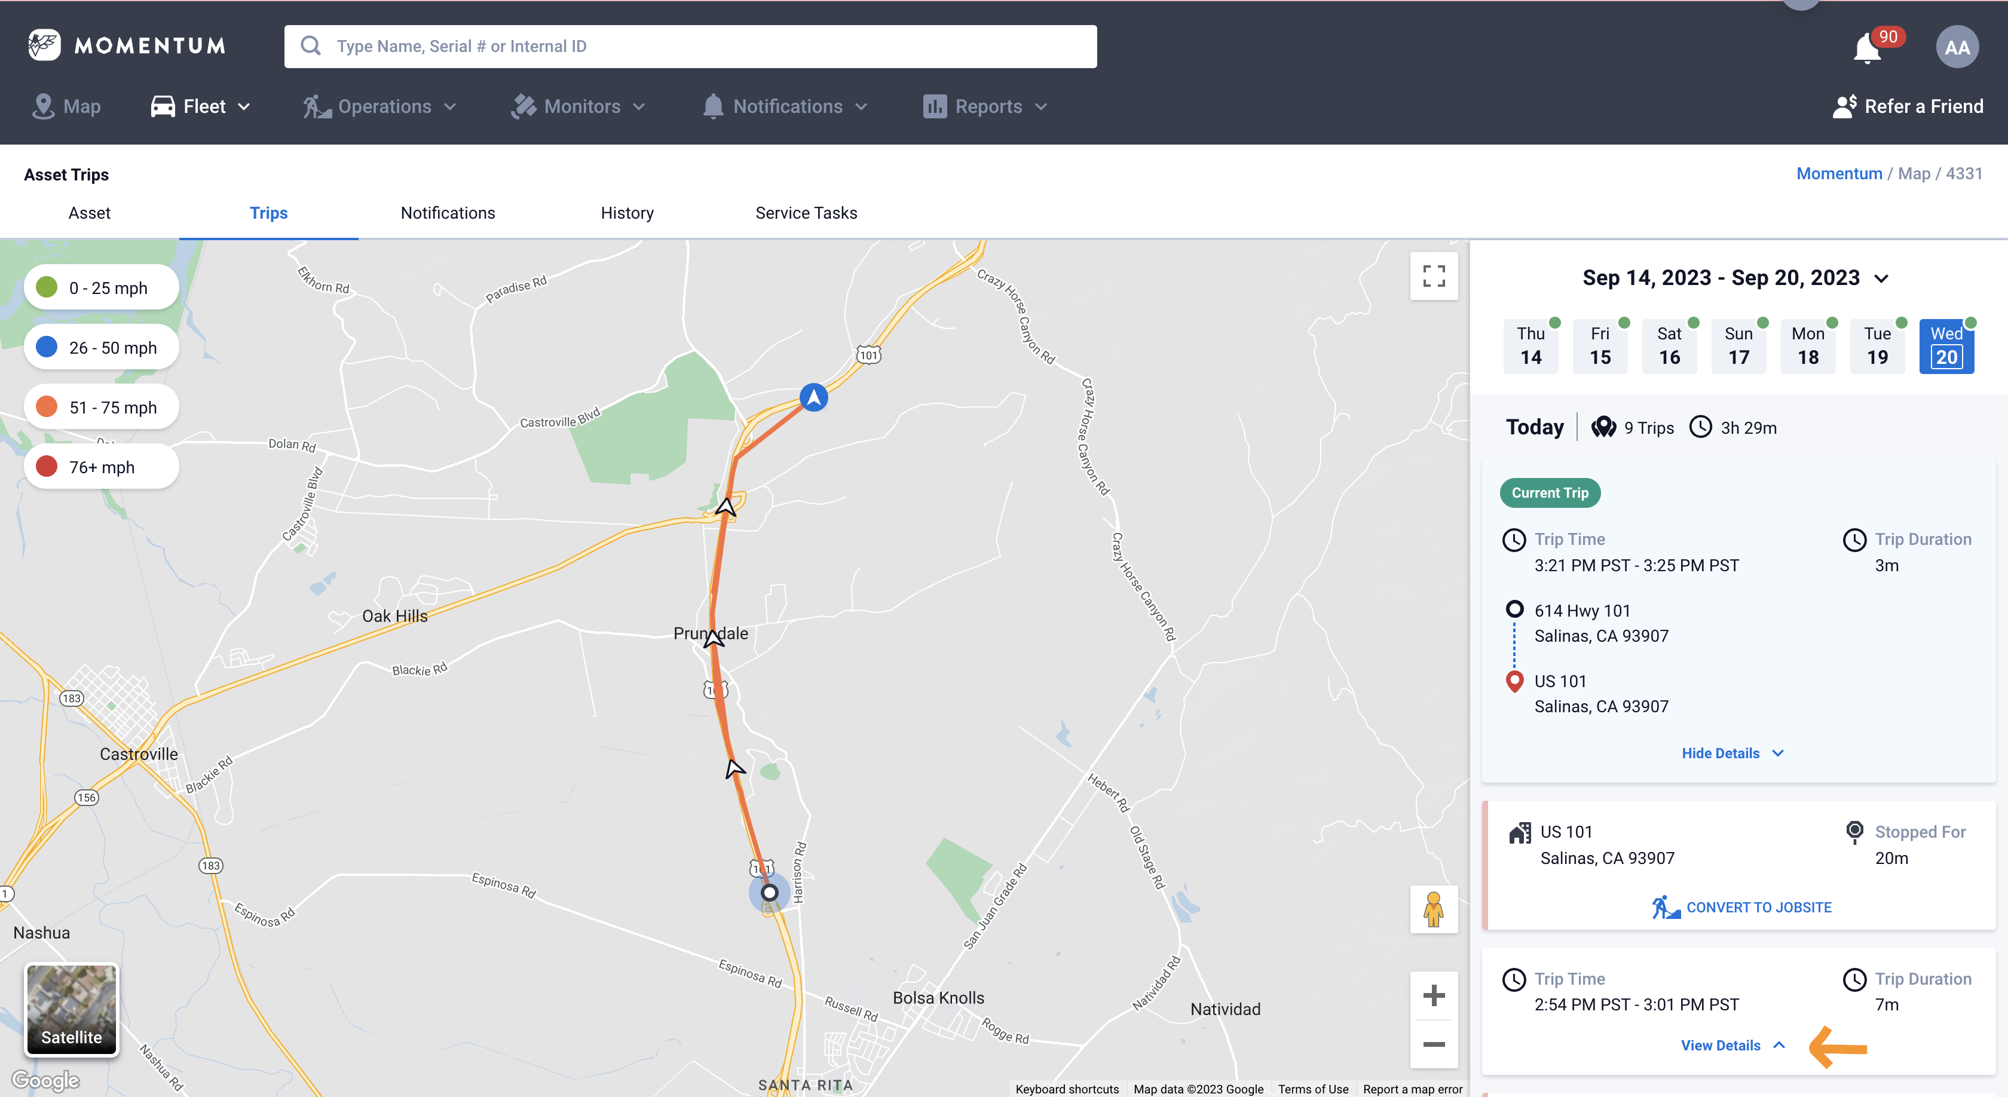Screen dimensions: 2008x1097
Task: Toggle the 76+ mph speed filter
Action: [x=102, y=467]
